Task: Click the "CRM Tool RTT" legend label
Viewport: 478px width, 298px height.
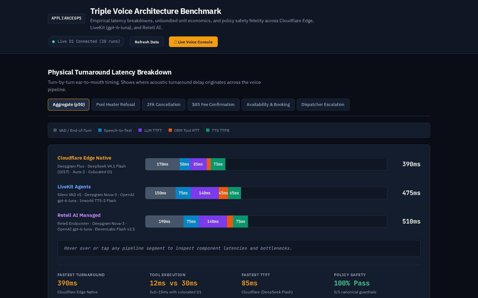Action: click(x=187, y=130)
